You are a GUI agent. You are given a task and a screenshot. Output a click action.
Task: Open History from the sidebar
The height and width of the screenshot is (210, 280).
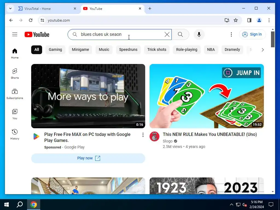[15, 134]
